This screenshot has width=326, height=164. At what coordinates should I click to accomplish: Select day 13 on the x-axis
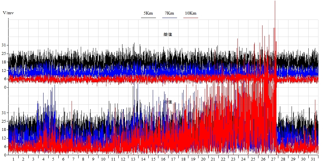[133, 159]
